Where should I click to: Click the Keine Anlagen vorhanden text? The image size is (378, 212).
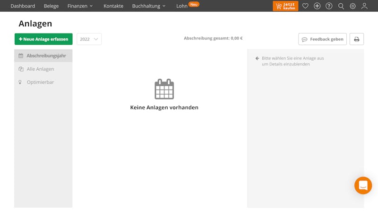tap(164, 107)
